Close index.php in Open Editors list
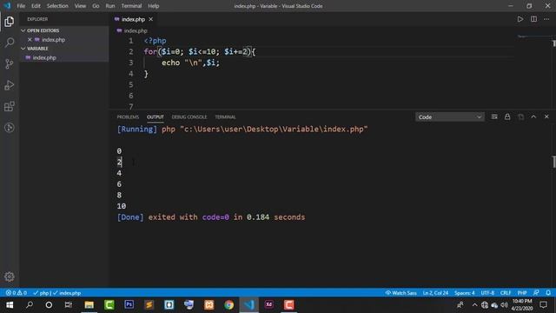Image resolution: width=556 pixels, height=313 pixels. tap(30, 40)
